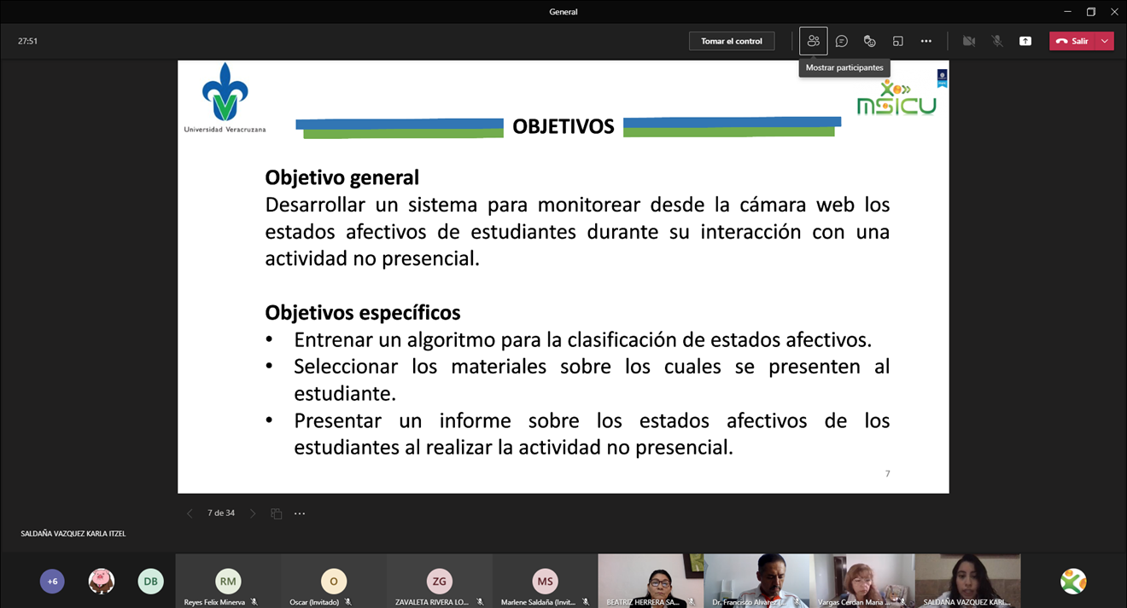Leave the meeting with Salir button
The image size is (1127, 608).
1072,41
